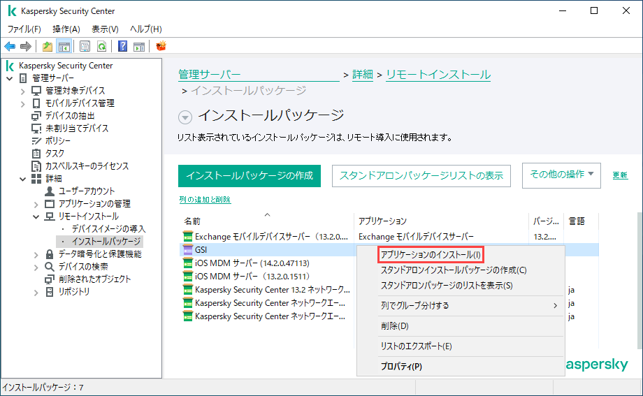Click the 更新 link
This screenshot has width=643, height=396.
click(x=620, y=175)
